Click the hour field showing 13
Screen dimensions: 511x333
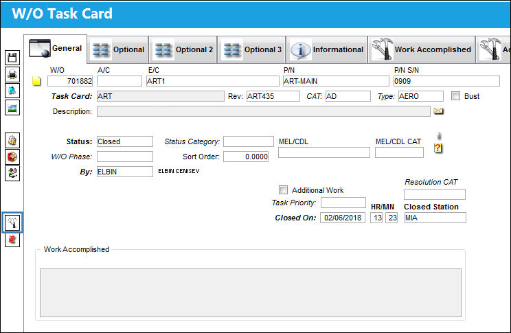[x=376, y=218]
